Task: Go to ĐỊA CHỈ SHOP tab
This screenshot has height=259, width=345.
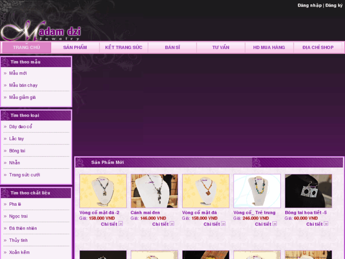Action: point(318,48)
